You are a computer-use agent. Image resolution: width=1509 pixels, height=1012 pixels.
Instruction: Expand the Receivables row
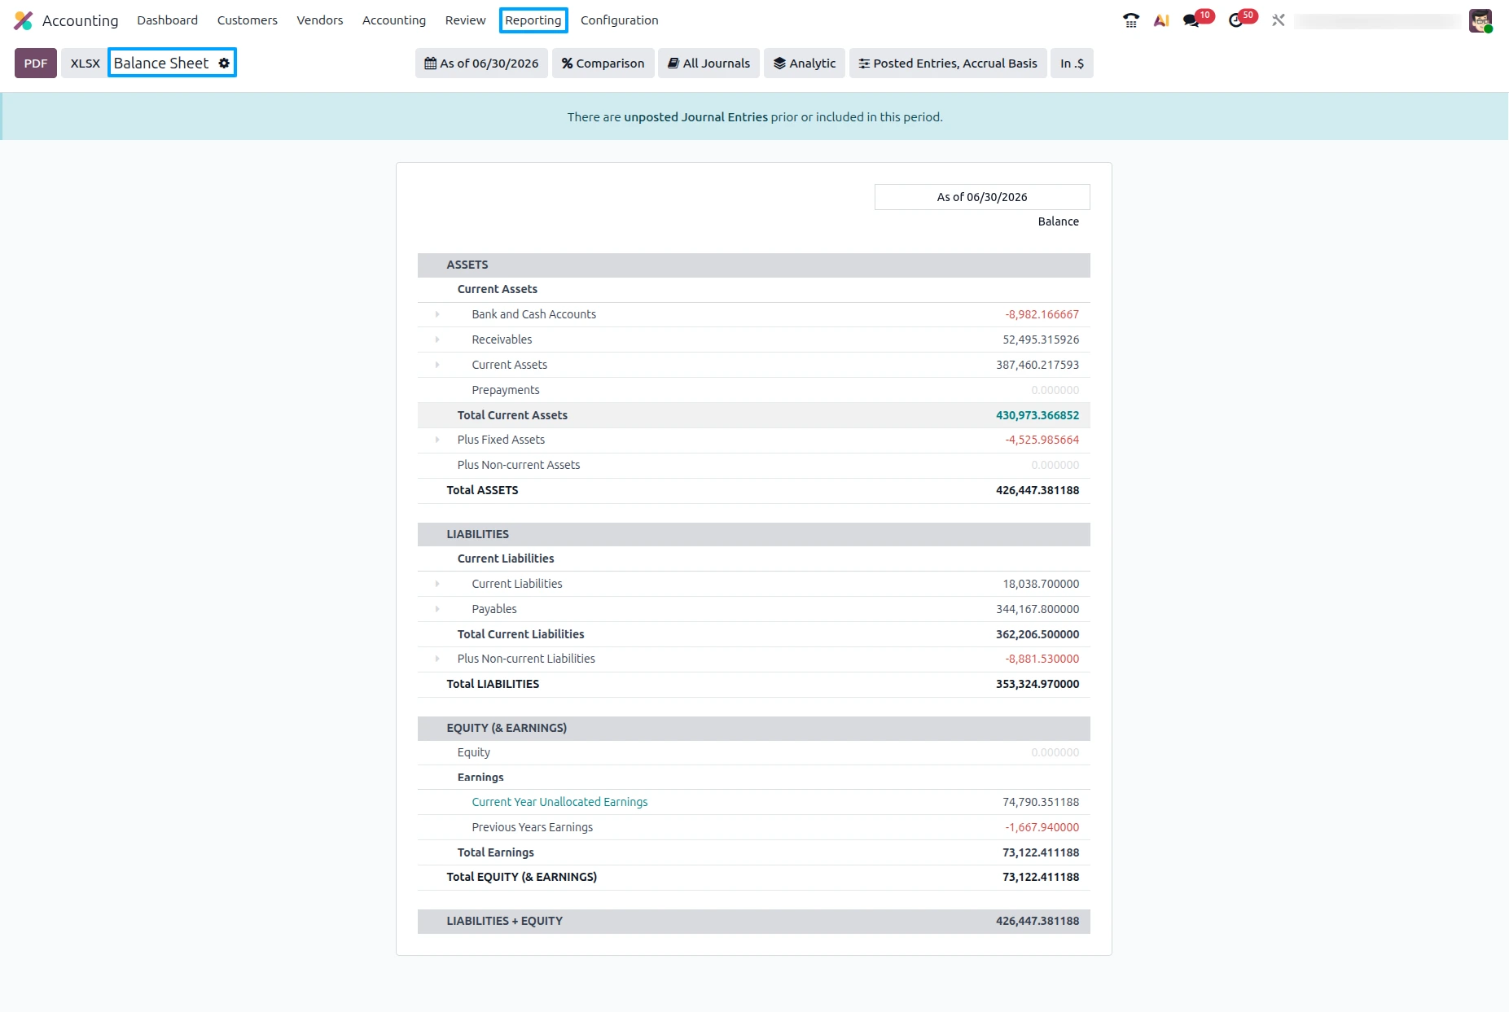pyautogui.click(x=437, y=340)
